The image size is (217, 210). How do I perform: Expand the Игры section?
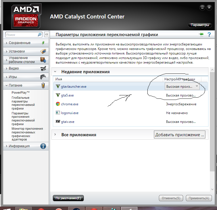[x=7, y=77]
